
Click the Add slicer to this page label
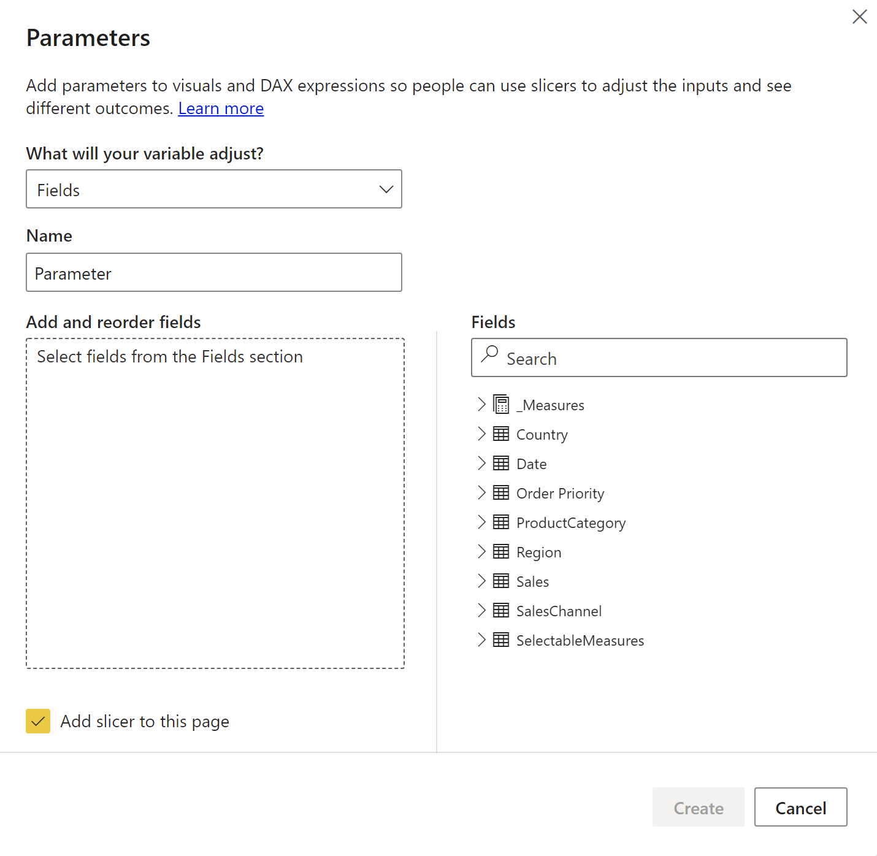pyautogui.click(x=145, y=722)
